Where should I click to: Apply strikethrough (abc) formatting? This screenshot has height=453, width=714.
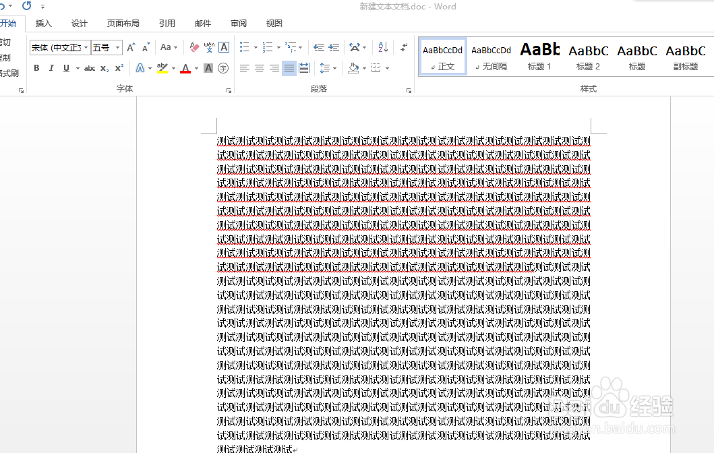[90, 68]
